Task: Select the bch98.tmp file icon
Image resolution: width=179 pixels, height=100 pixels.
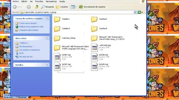Action: pyautogui.click(x=95, y=57)
